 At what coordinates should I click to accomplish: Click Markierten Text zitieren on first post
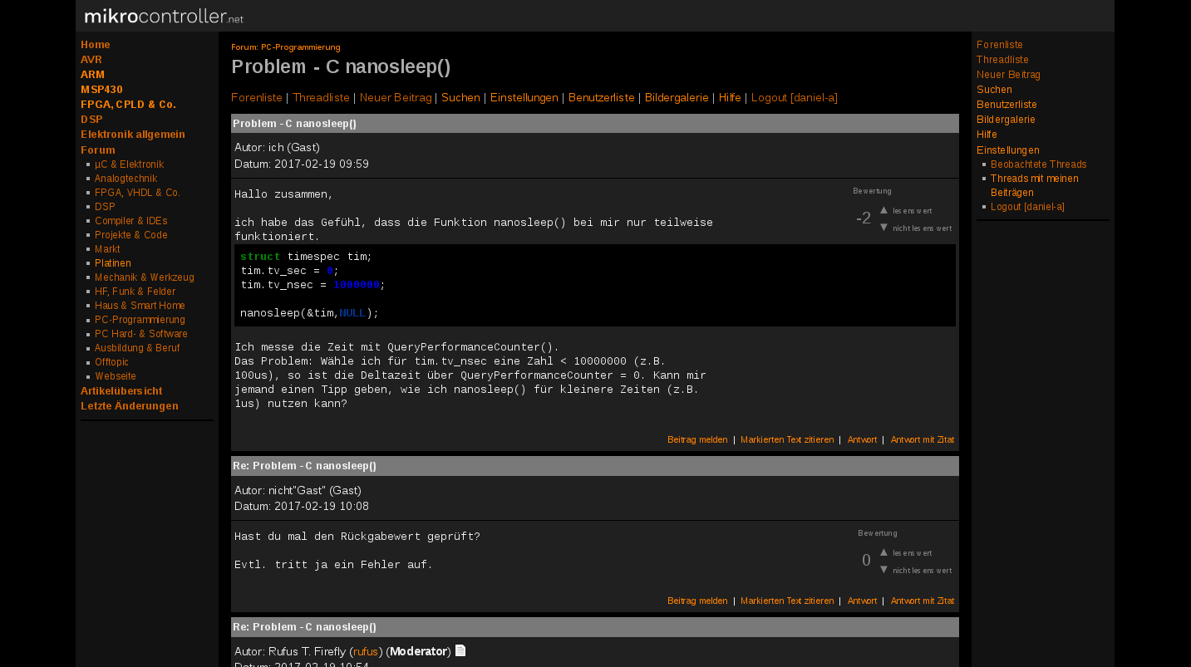tap(787, 440)
